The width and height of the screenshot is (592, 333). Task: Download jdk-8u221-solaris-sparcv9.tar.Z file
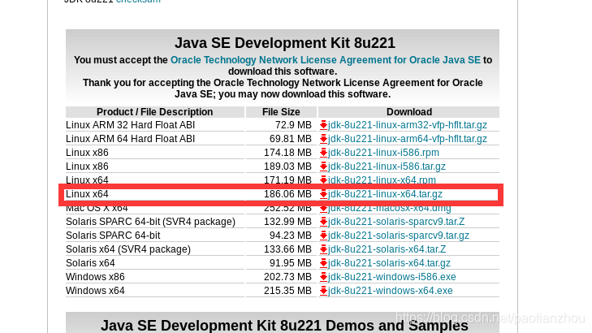click(x=396, y=222)
